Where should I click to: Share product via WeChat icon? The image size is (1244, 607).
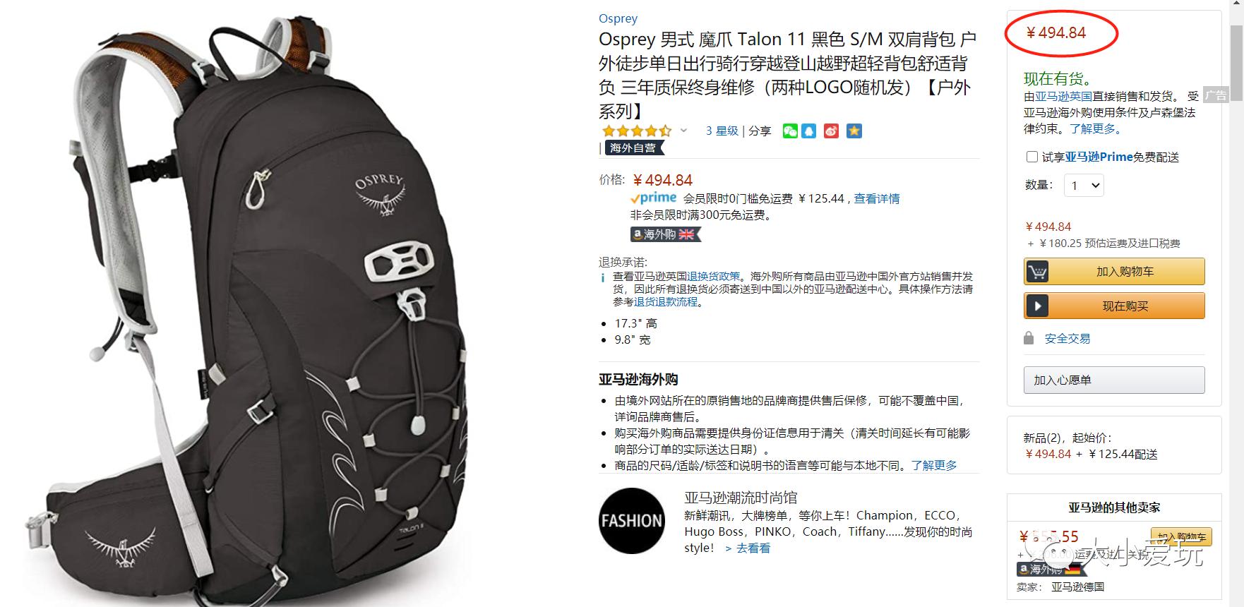pyautogui.click(x=790, y=131)
